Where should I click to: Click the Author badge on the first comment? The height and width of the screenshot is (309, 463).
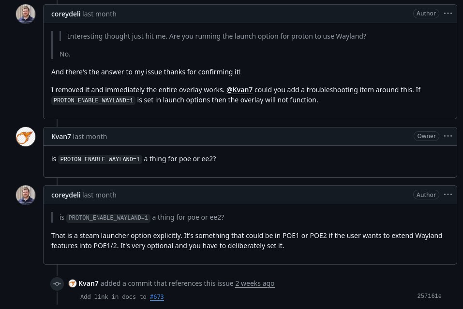point(426,14)
